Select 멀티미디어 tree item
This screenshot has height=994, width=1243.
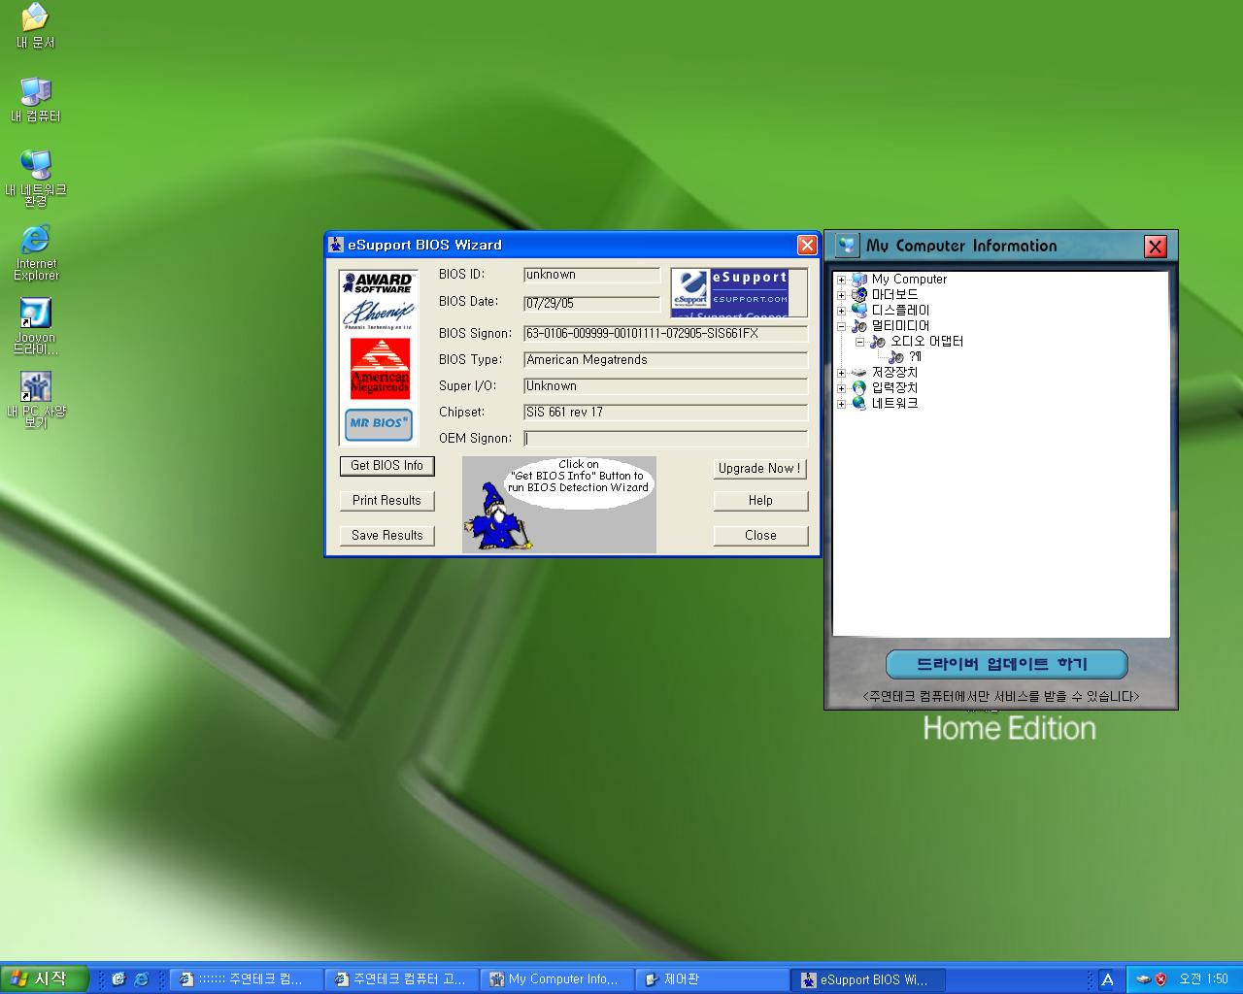tap(900, 326)
